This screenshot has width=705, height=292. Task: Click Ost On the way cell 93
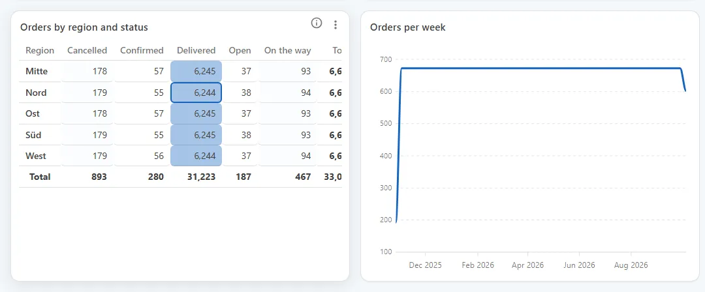tap(287, 113)
